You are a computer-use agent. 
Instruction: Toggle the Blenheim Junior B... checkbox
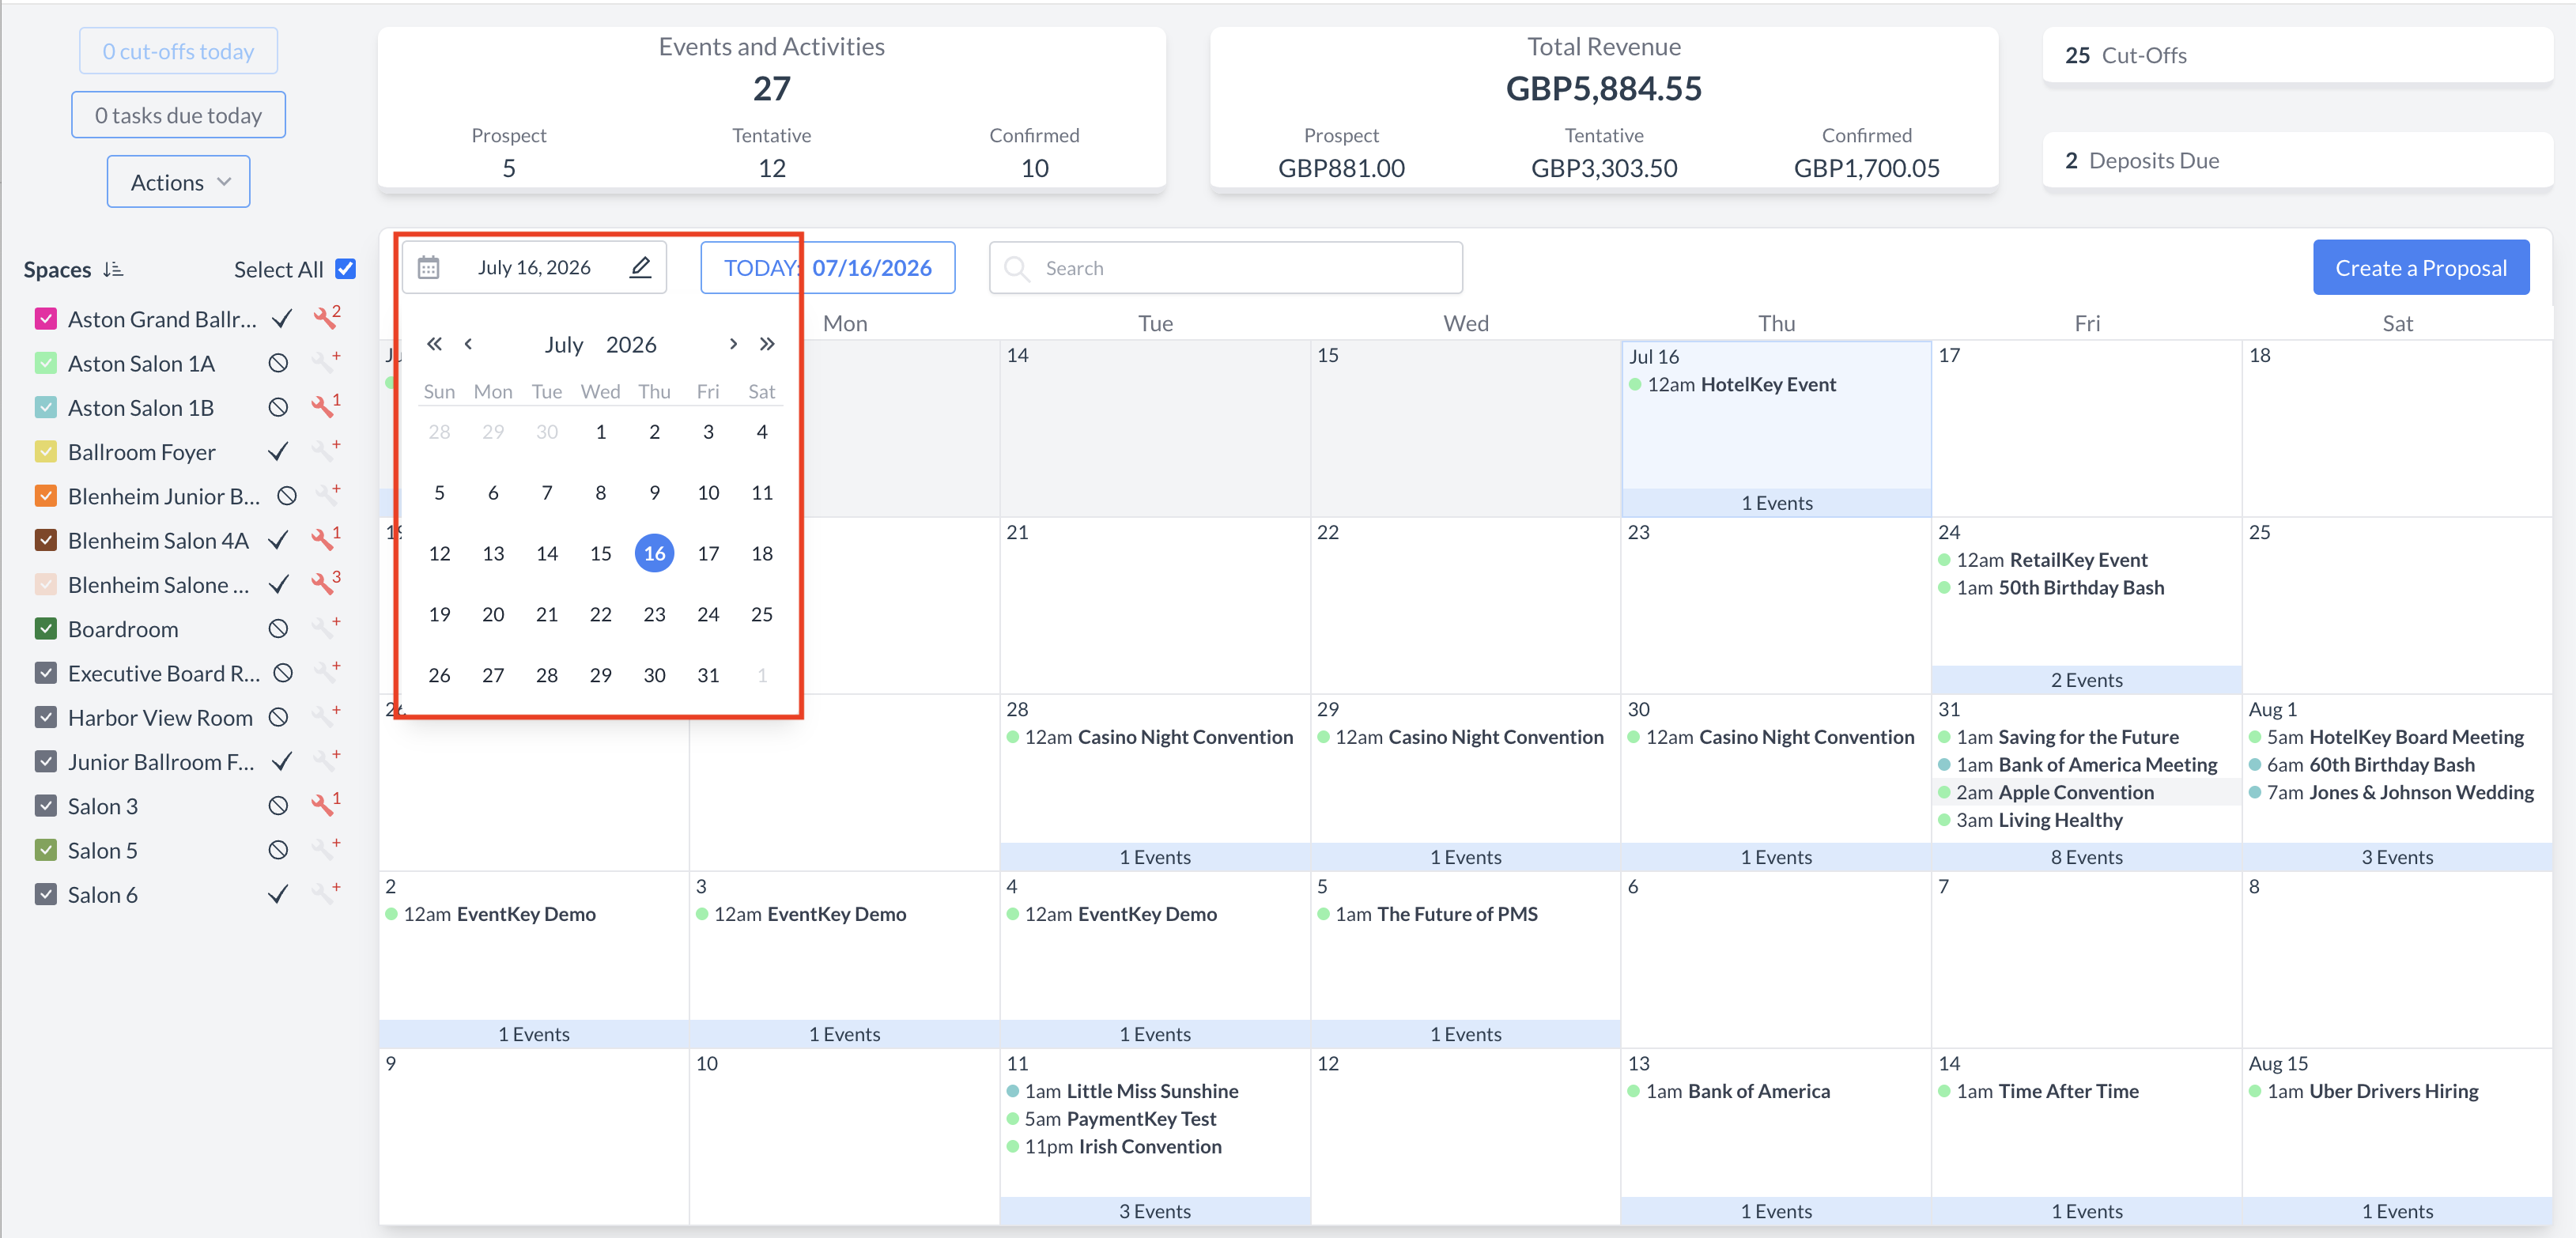pyautogui.click(x=45, y=496)
